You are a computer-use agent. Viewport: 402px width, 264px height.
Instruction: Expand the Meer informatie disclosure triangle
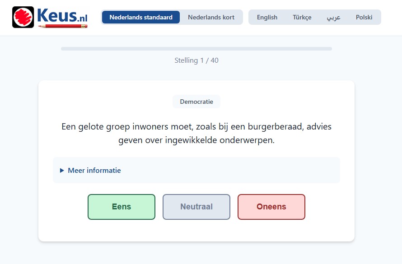(x=62, y=171)
